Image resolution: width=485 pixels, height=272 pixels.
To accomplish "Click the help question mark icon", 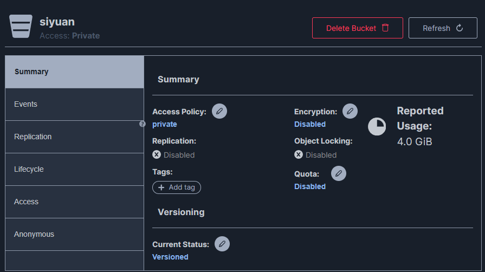I will 143,124.
